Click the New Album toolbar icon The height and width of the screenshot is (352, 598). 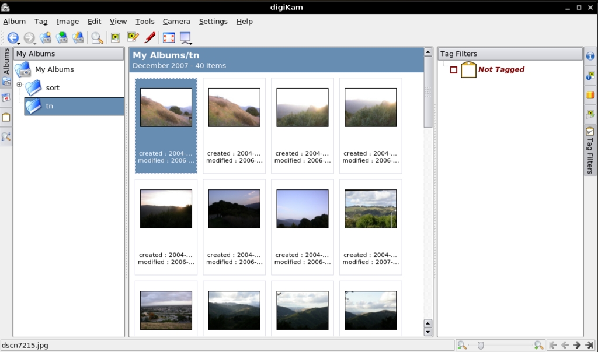[46, 38]
